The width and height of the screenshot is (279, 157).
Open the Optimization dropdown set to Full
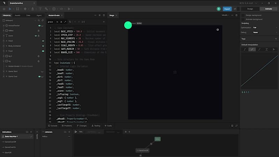(265, 28)
